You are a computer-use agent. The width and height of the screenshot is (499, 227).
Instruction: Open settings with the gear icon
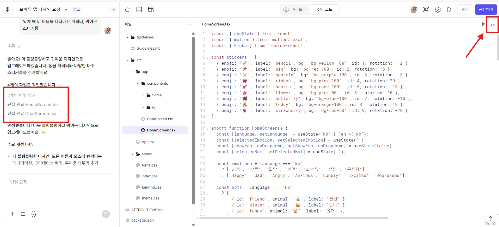[x=438, y=10]
